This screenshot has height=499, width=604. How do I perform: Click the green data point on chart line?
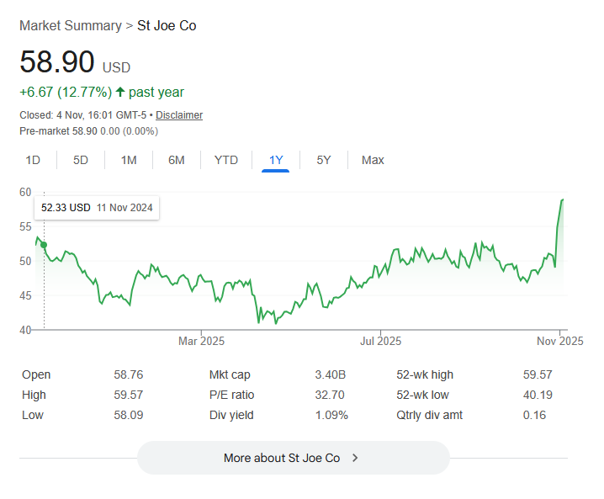44,245
